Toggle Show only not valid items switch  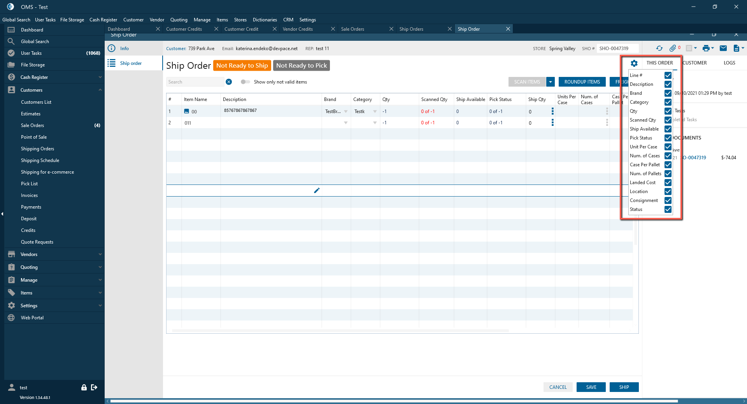245,82
